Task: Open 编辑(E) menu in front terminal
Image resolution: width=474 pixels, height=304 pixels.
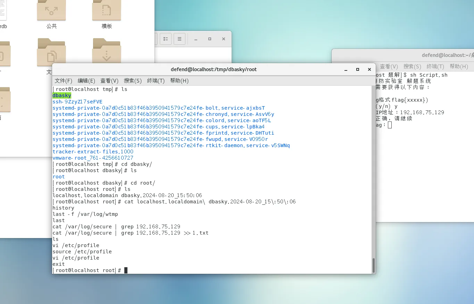Action: [x=86, y=81]
